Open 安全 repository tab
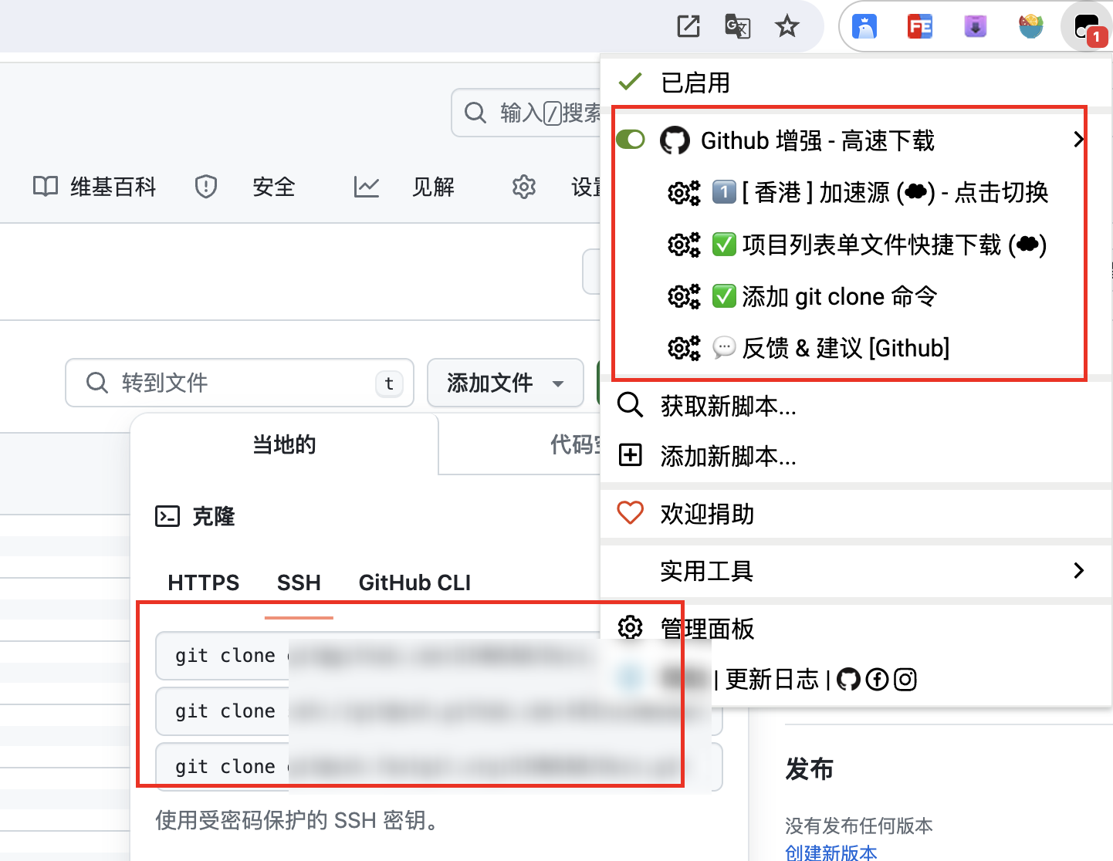 (245, 187)
